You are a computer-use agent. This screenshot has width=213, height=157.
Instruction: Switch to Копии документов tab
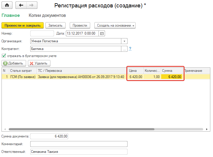point(47,15)
